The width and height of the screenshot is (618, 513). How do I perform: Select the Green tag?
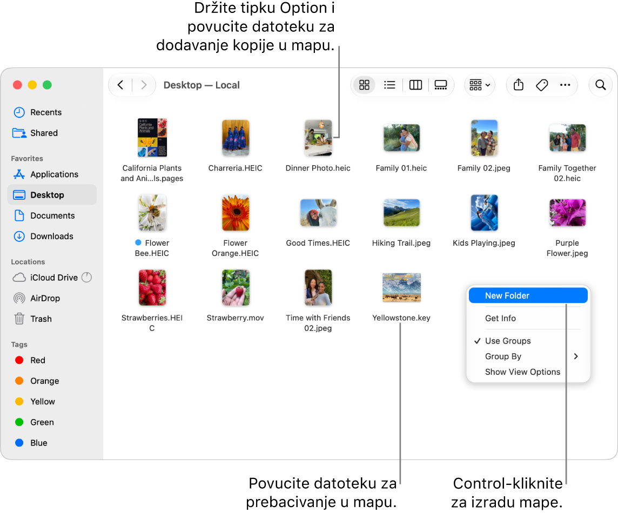point(52,422)
